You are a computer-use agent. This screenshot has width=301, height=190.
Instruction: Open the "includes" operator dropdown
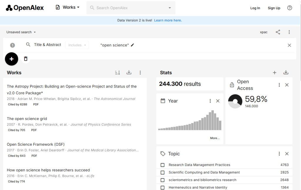pyautogui.click(x=77, y=45)
